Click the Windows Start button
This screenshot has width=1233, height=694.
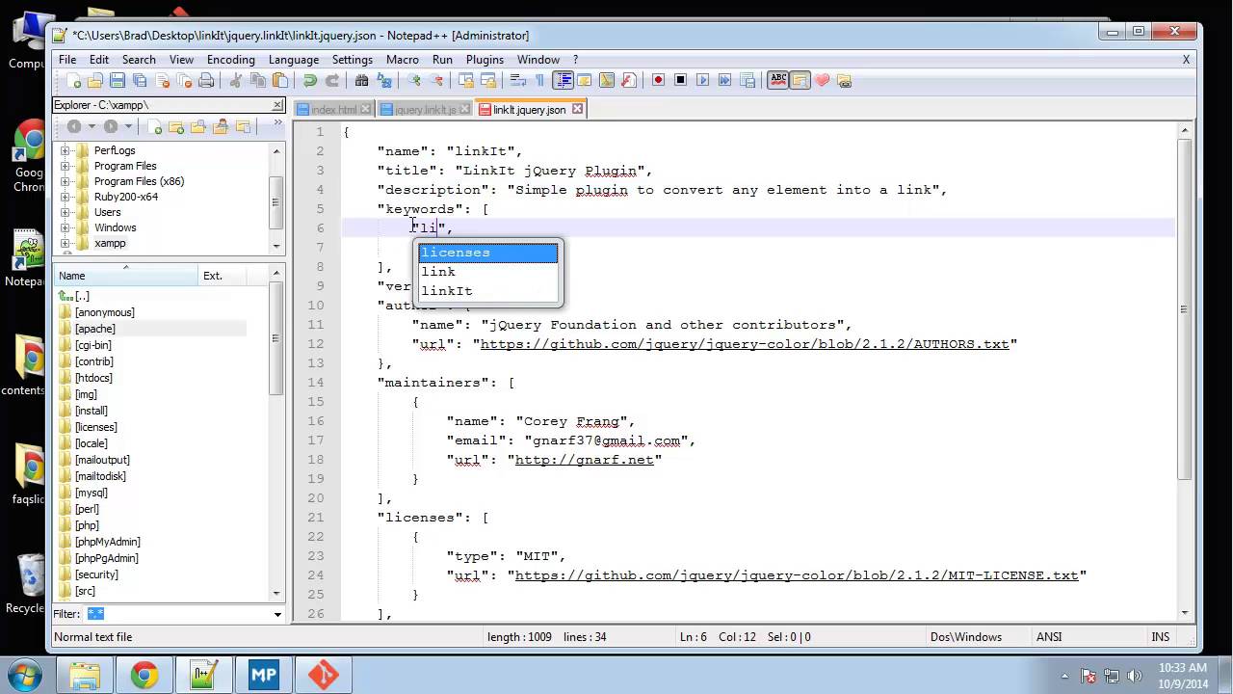(22, 674)
